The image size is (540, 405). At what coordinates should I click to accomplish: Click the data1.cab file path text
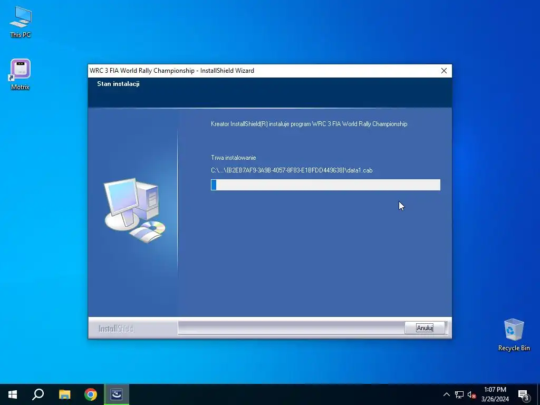[x=292, y=170]
